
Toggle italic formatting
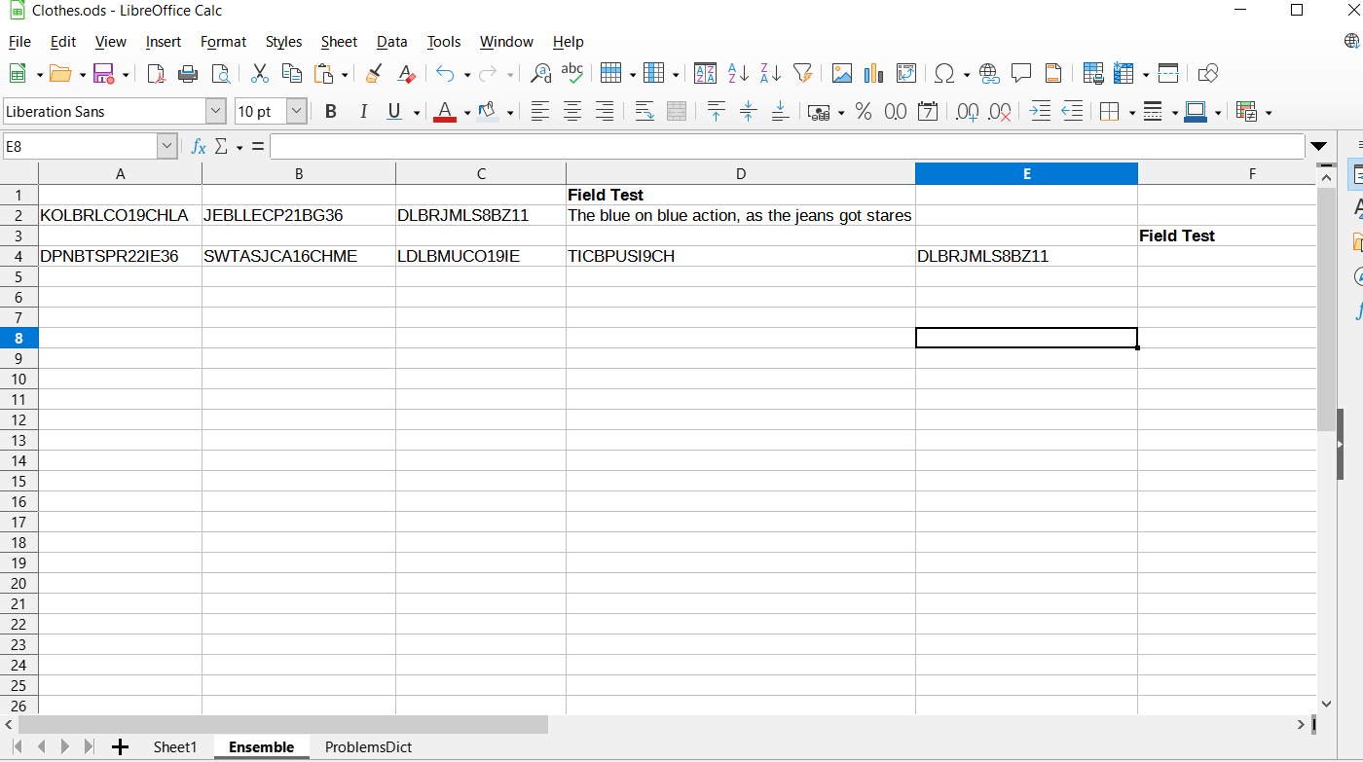[363, 112]
